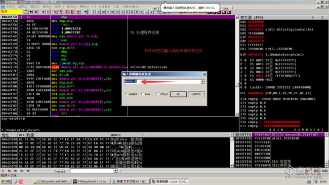Step over with toolbar icon
The width and height of the screenshot is (329, 185).
(61, 12)
